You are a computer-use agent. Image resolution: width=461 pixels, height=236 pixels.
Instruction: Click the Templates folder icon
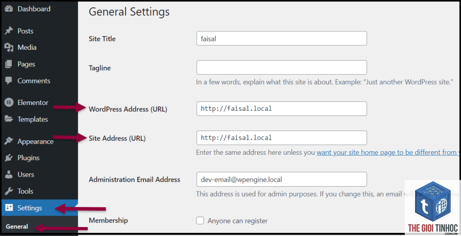coord(9,119)
